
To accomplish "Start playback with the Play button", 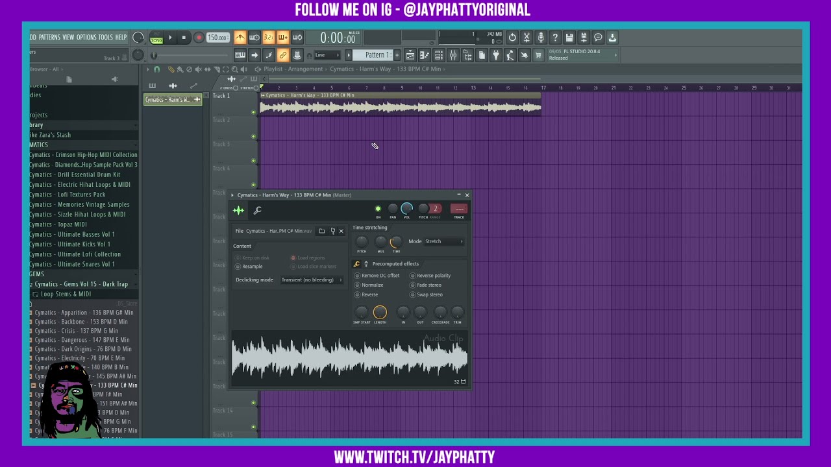I will pos(170,38).
